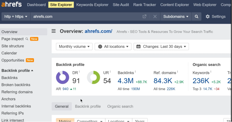Click the DR info icon
232x122 pixels.
79,72
